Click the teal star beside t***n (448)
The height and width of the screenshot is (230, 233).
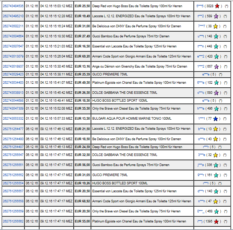[216, 46]
